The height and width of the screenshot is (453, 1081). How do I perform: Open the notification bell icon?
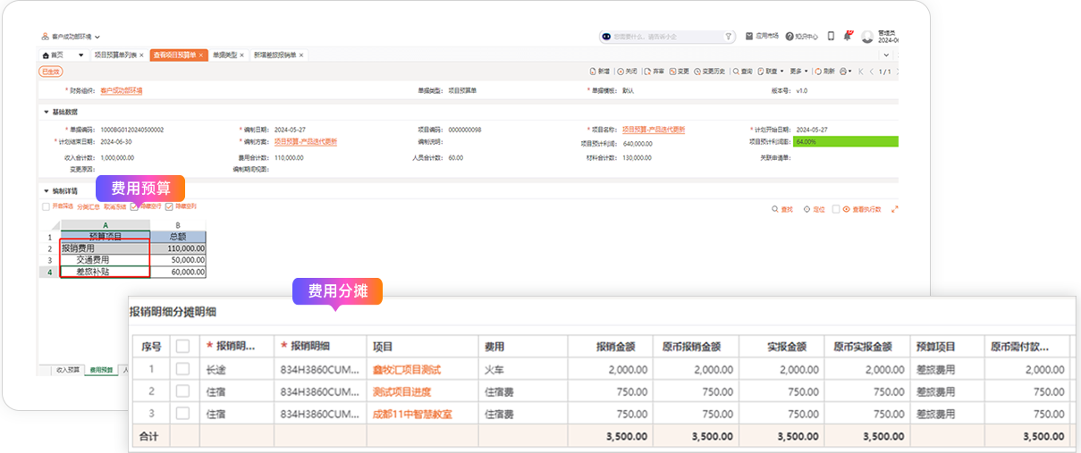coord(848,37)
